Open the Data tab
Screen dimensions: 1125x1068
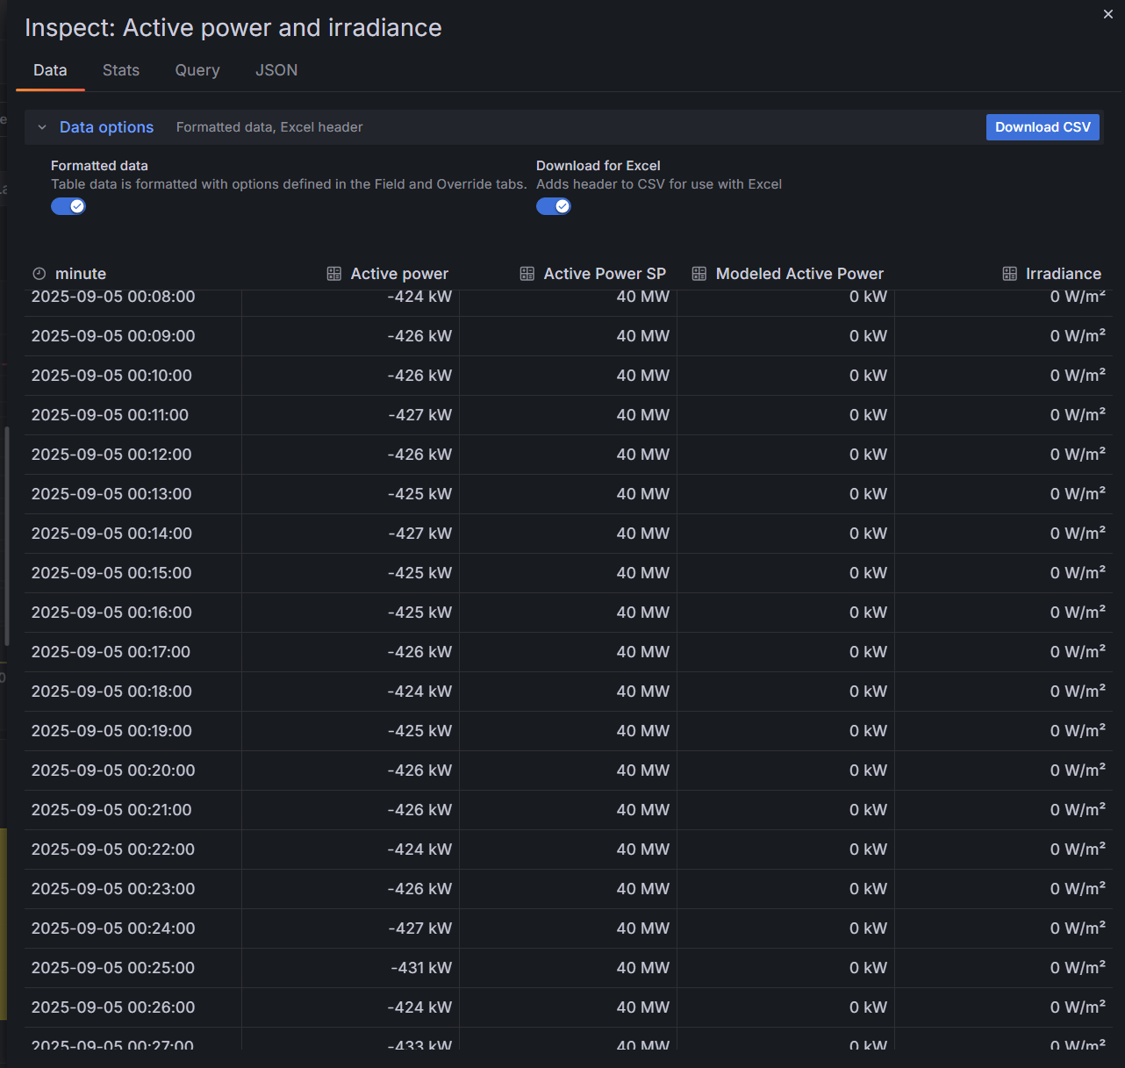[x=50, y=70]
